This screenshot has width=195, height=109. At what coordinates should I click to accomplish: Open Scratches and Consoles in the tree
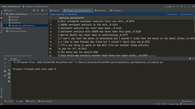click(x=17, y=31)
